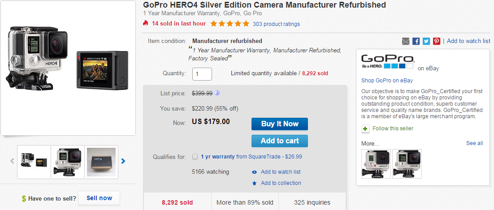Click the star icon beside collection
Image resolution: width=494 pixels, height=210 pixels.
[255, 183]
